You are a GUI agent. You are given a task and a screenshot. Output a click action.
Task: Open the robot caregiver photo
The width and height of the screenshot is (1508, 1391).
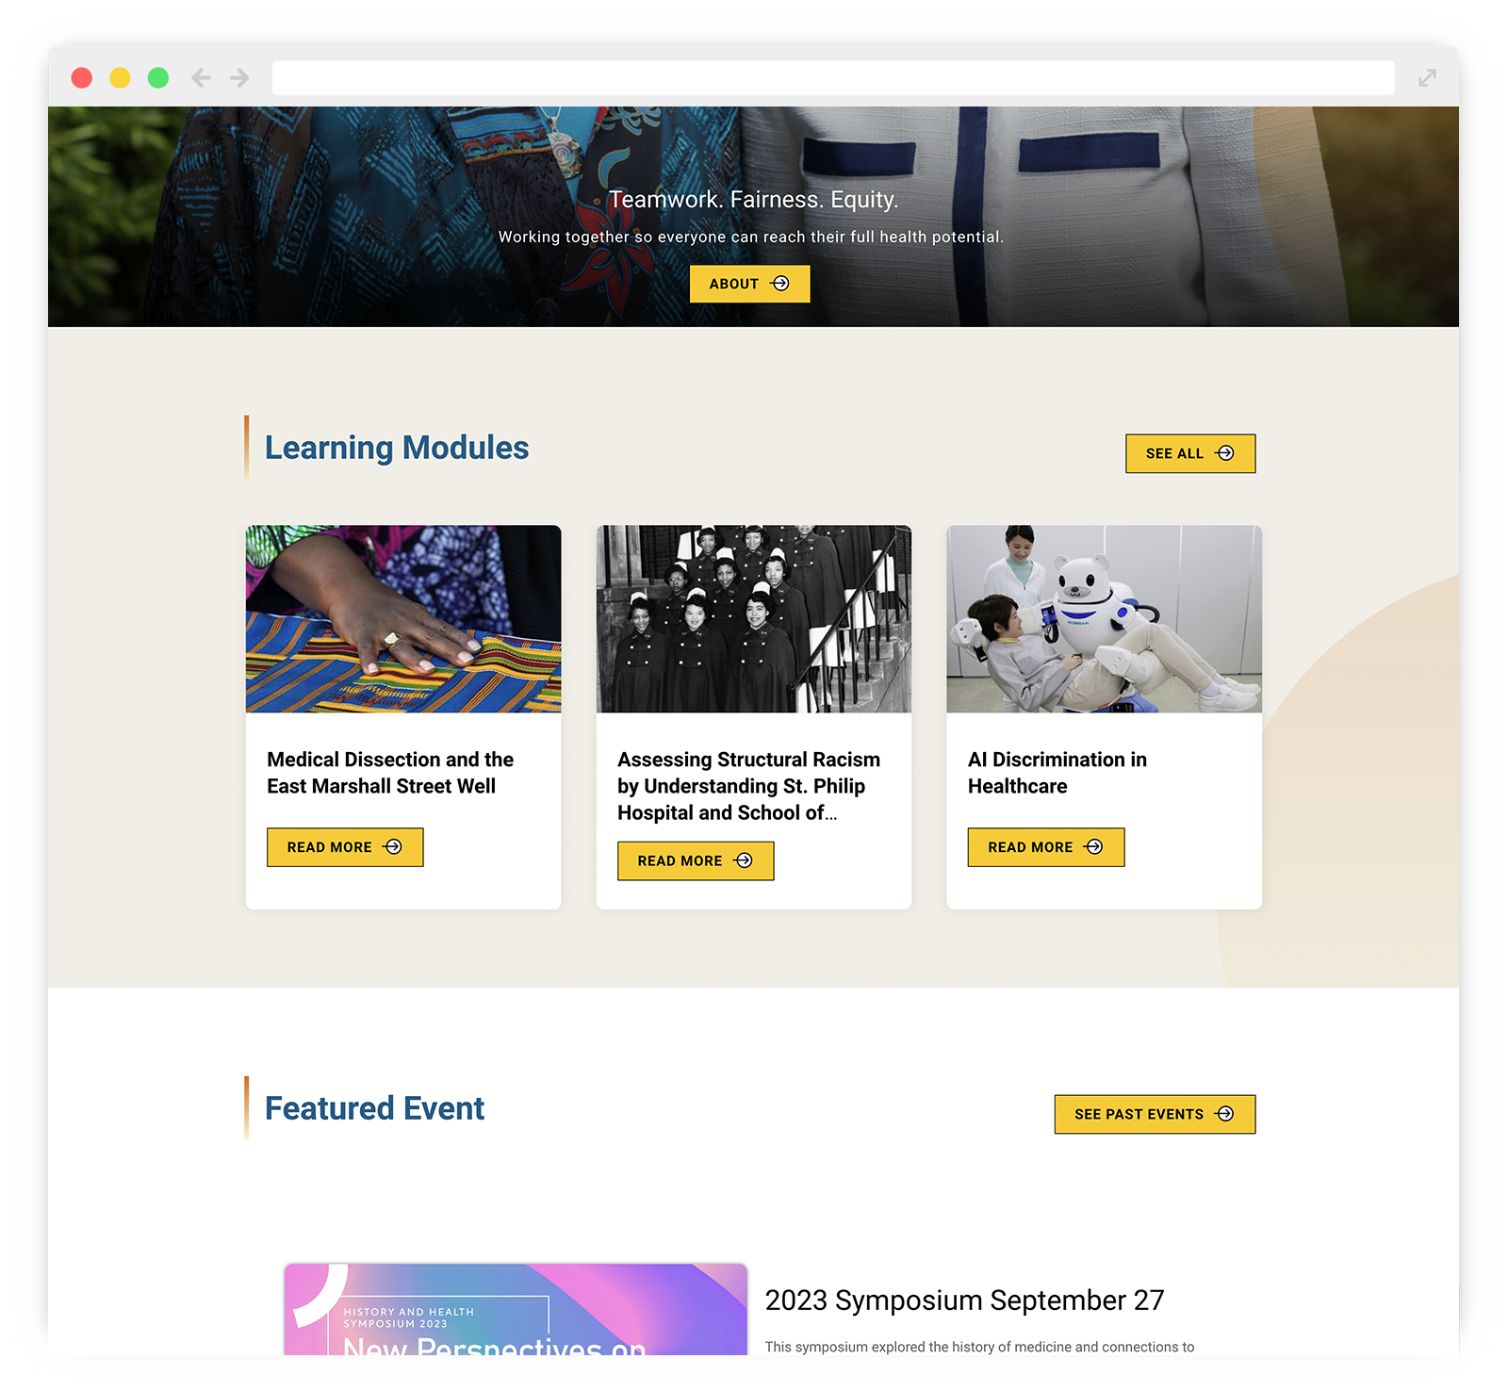[x=1104, y=619]
